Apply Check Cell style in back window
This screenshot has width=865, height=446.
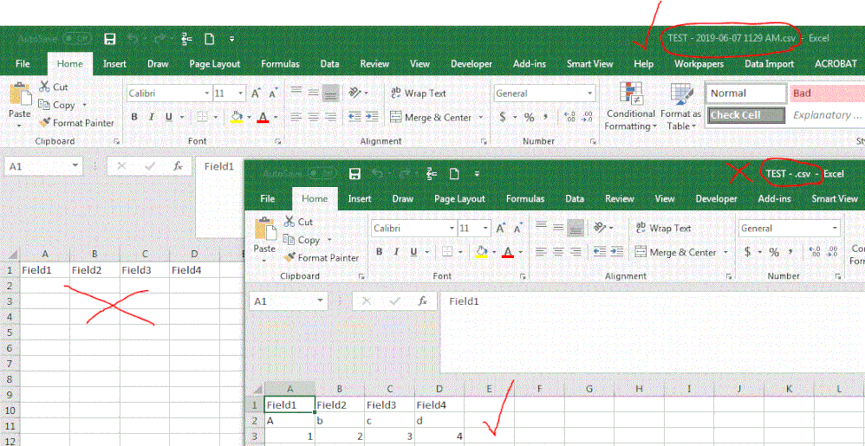tap(746, 115)
